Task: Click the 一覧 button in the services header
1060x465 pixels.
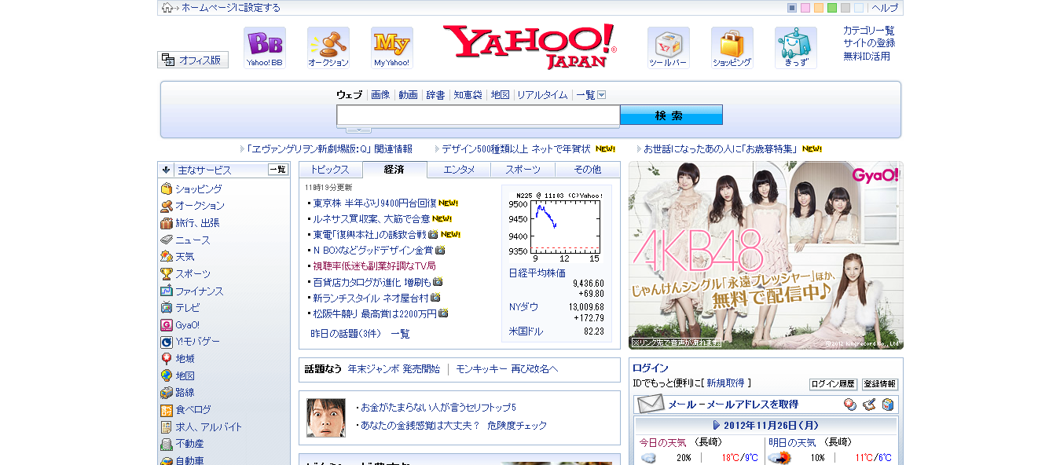Action: coord(278,170)
